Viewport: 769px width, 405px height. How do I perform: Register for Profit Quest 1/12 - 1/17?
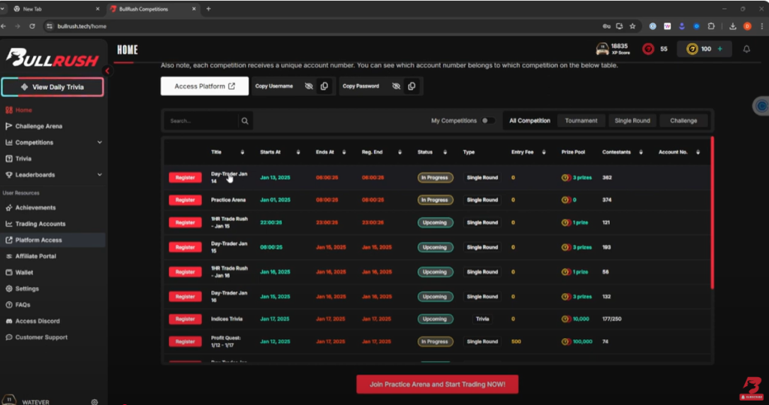(185, 342)
